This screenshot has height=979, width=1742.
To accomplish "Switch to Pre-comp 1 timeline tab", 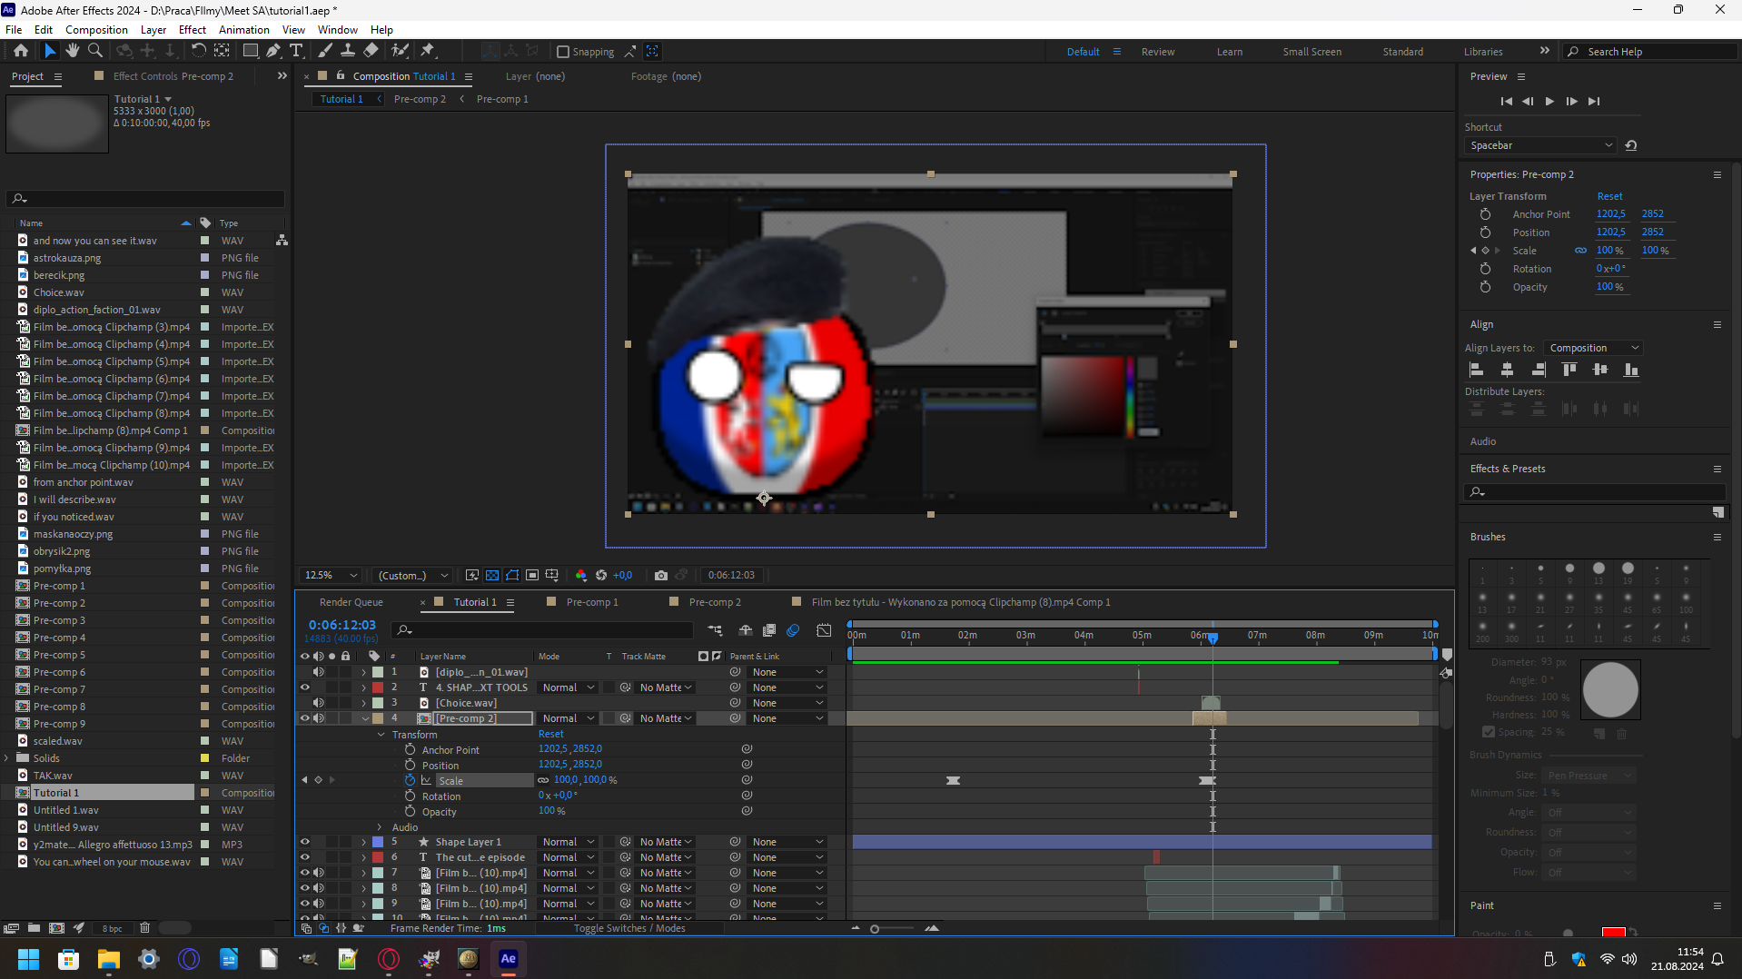I will click(x=591, y=602).
